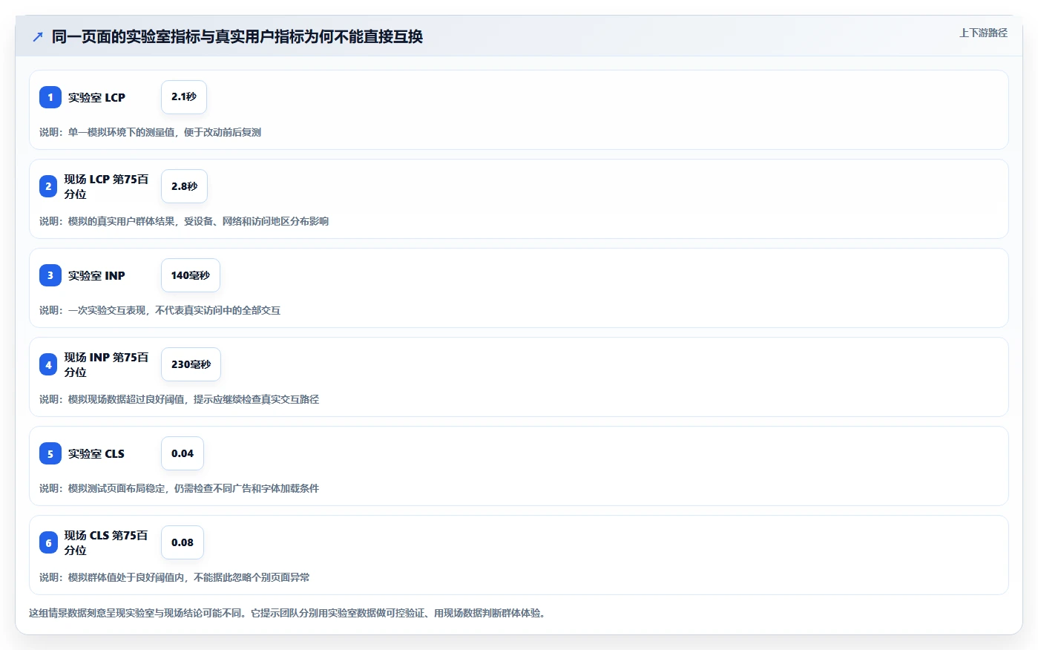
Task: Click the 2.8秒 value chip
Action: [184, 186]
